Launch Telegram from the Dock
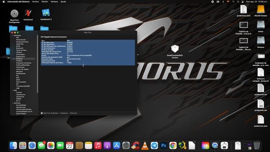This screenshot has width=270, height=152. pos(154,146)
